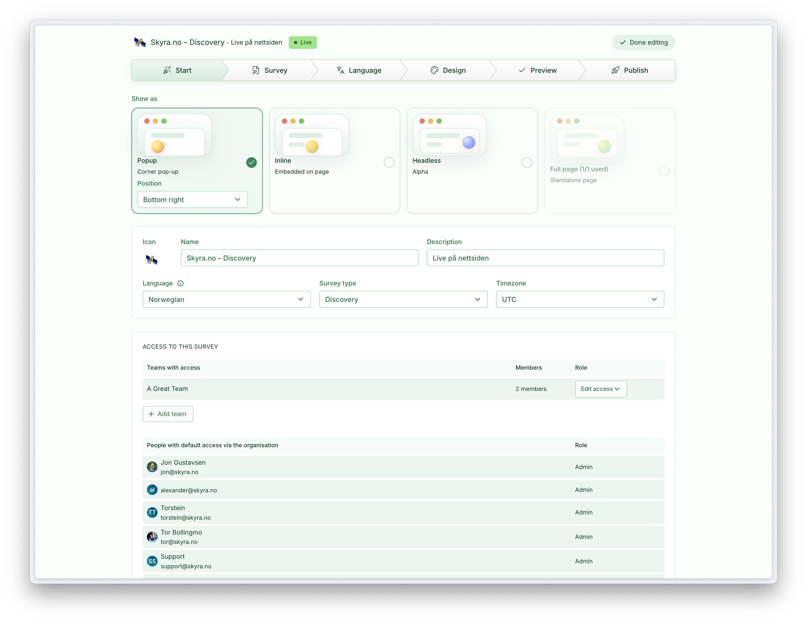Click the satellite logo icon in header
This screenshot has width=807, height=623.
tap(140, 42)
